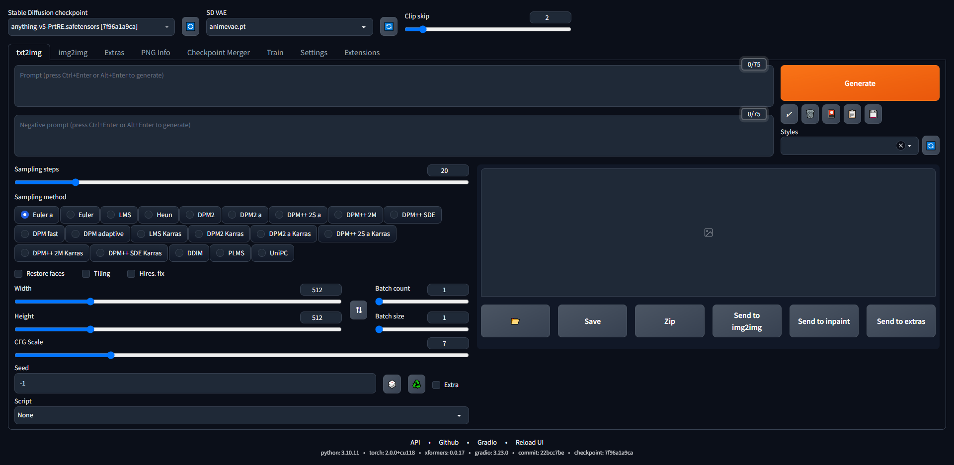
Task: Click Send to extras
Action: (x=901, y=321)
